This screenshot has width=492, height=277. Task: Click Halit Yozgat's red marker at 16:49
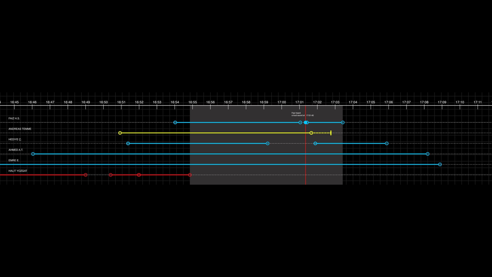(x=86, y=175)
